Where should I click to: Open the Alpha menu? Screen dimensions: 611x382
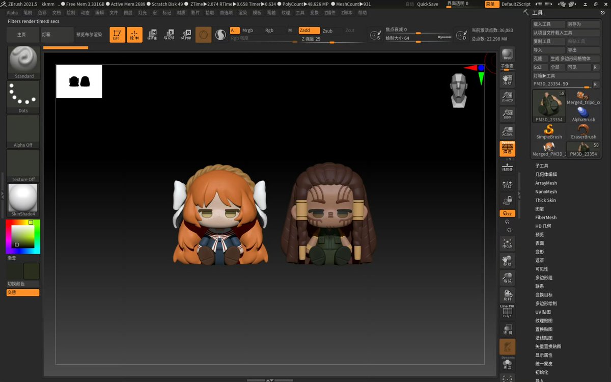[x=12, y=13]
